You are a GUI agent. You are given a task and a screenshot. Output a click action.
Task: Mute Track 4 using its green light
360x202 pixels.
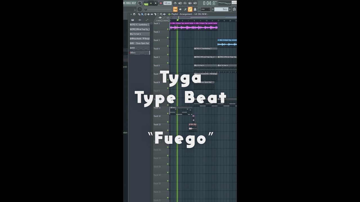[x=168, y=54]
